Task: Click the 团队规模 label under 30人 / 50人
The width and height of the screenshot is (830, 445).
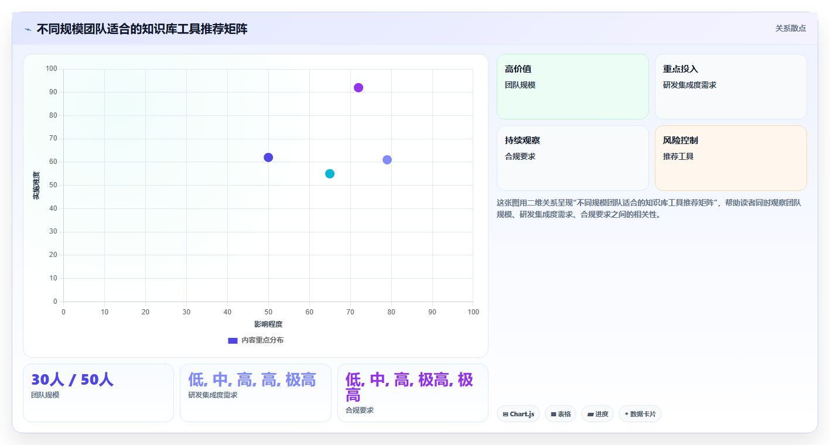Action: (x=45, y=395)
